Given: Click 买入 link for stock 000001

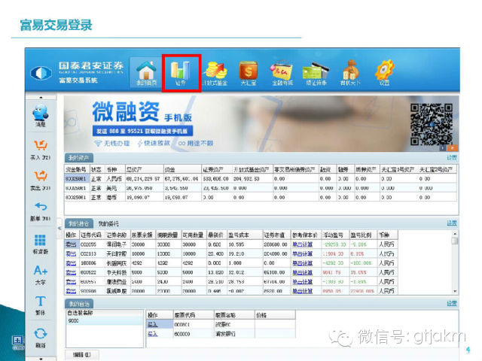Looking at the screenshot, I should [x=153, y=324].
